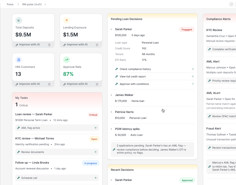Delete the HNI Customers card via trash icon

(49, 84)
